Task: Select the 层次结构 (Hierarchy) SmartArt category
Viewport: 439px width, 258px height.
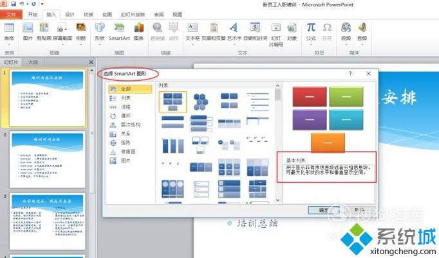Action: coord(130,125)
